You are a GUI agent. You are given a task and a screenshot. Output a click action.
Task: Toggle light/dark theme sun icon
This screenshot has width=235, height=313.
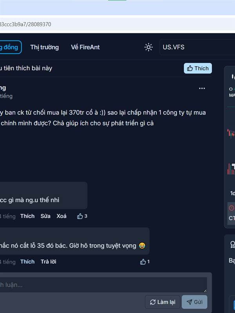tap(148, 47)
